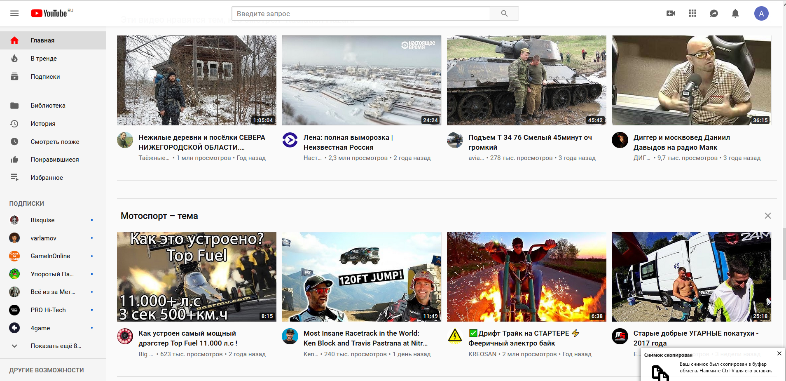Click title Как устроен самый мощный дрэгстер
This screenshot has width=786, height=381.
click(188, 338)
